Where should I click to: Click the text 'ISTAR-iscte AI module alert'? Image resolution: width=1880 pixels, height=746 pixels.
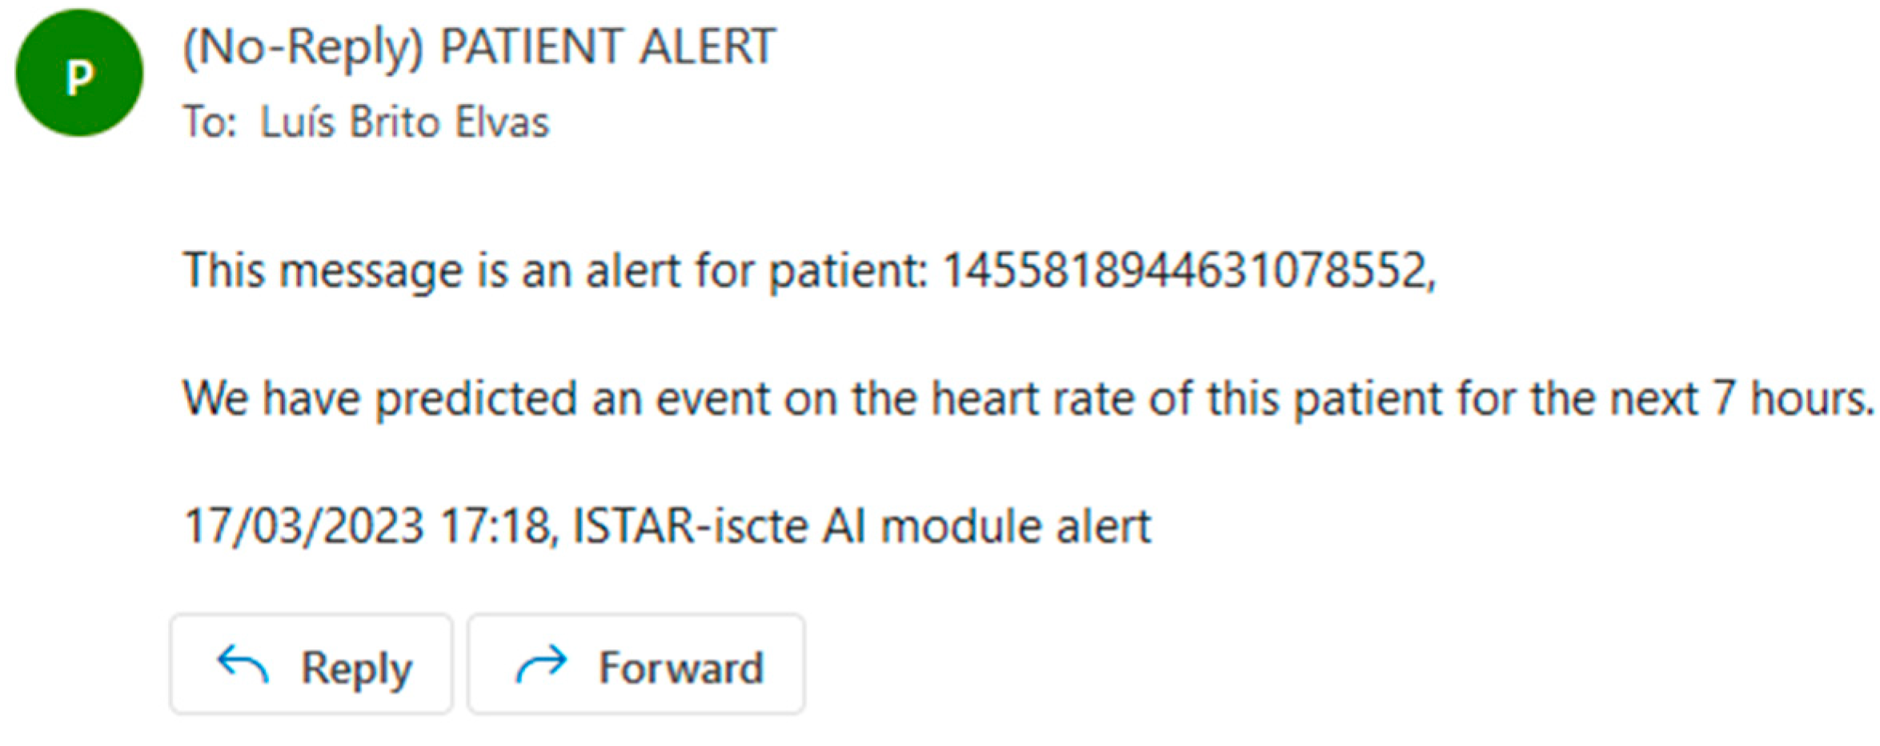(x=862, y=526)
